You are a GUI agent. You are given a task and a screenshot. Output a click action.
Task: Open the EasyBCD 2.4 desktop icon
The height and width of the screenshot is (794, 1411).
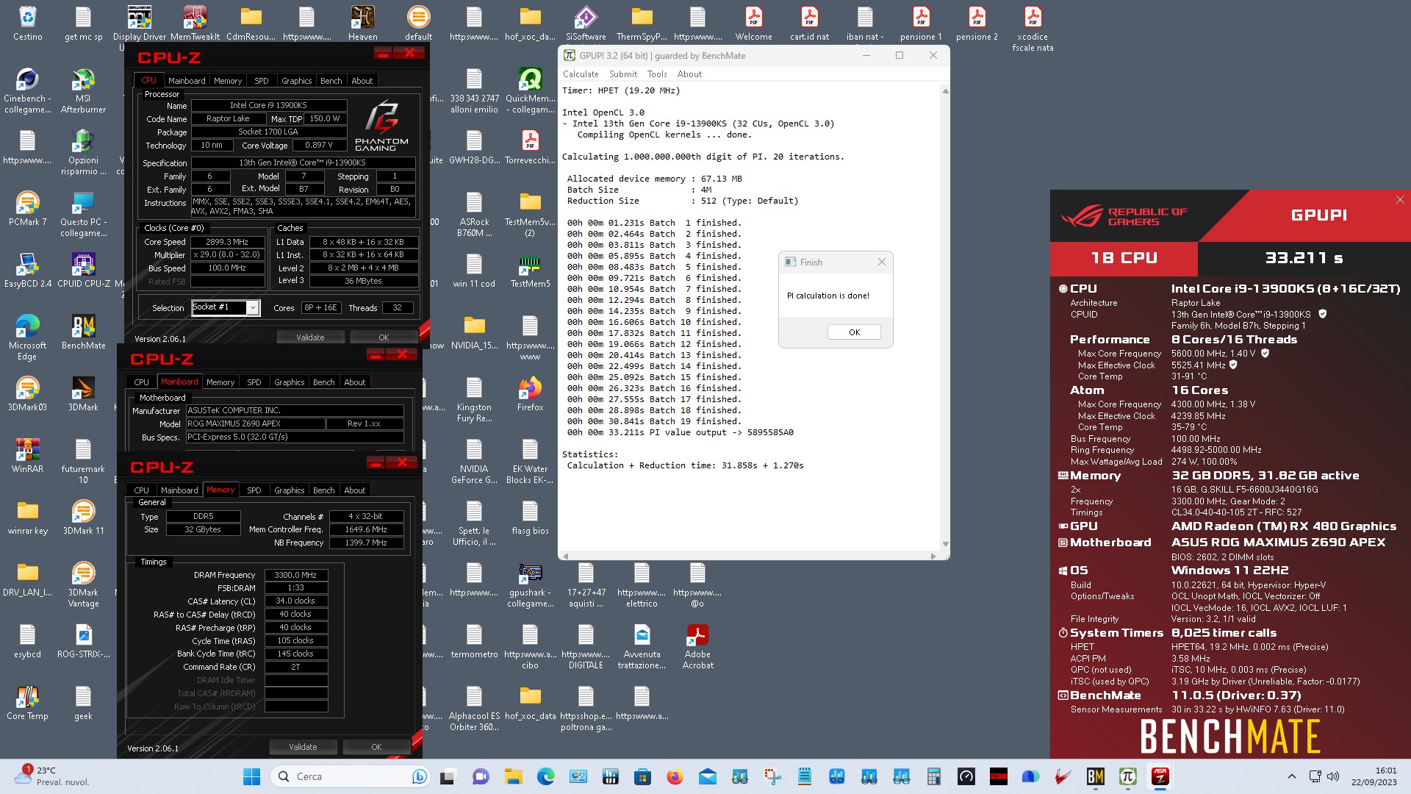point(27,270)
